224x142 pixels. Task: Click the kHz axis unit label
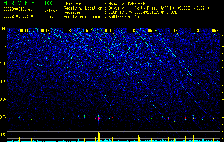pyautogui.click(x=3, y=29)
